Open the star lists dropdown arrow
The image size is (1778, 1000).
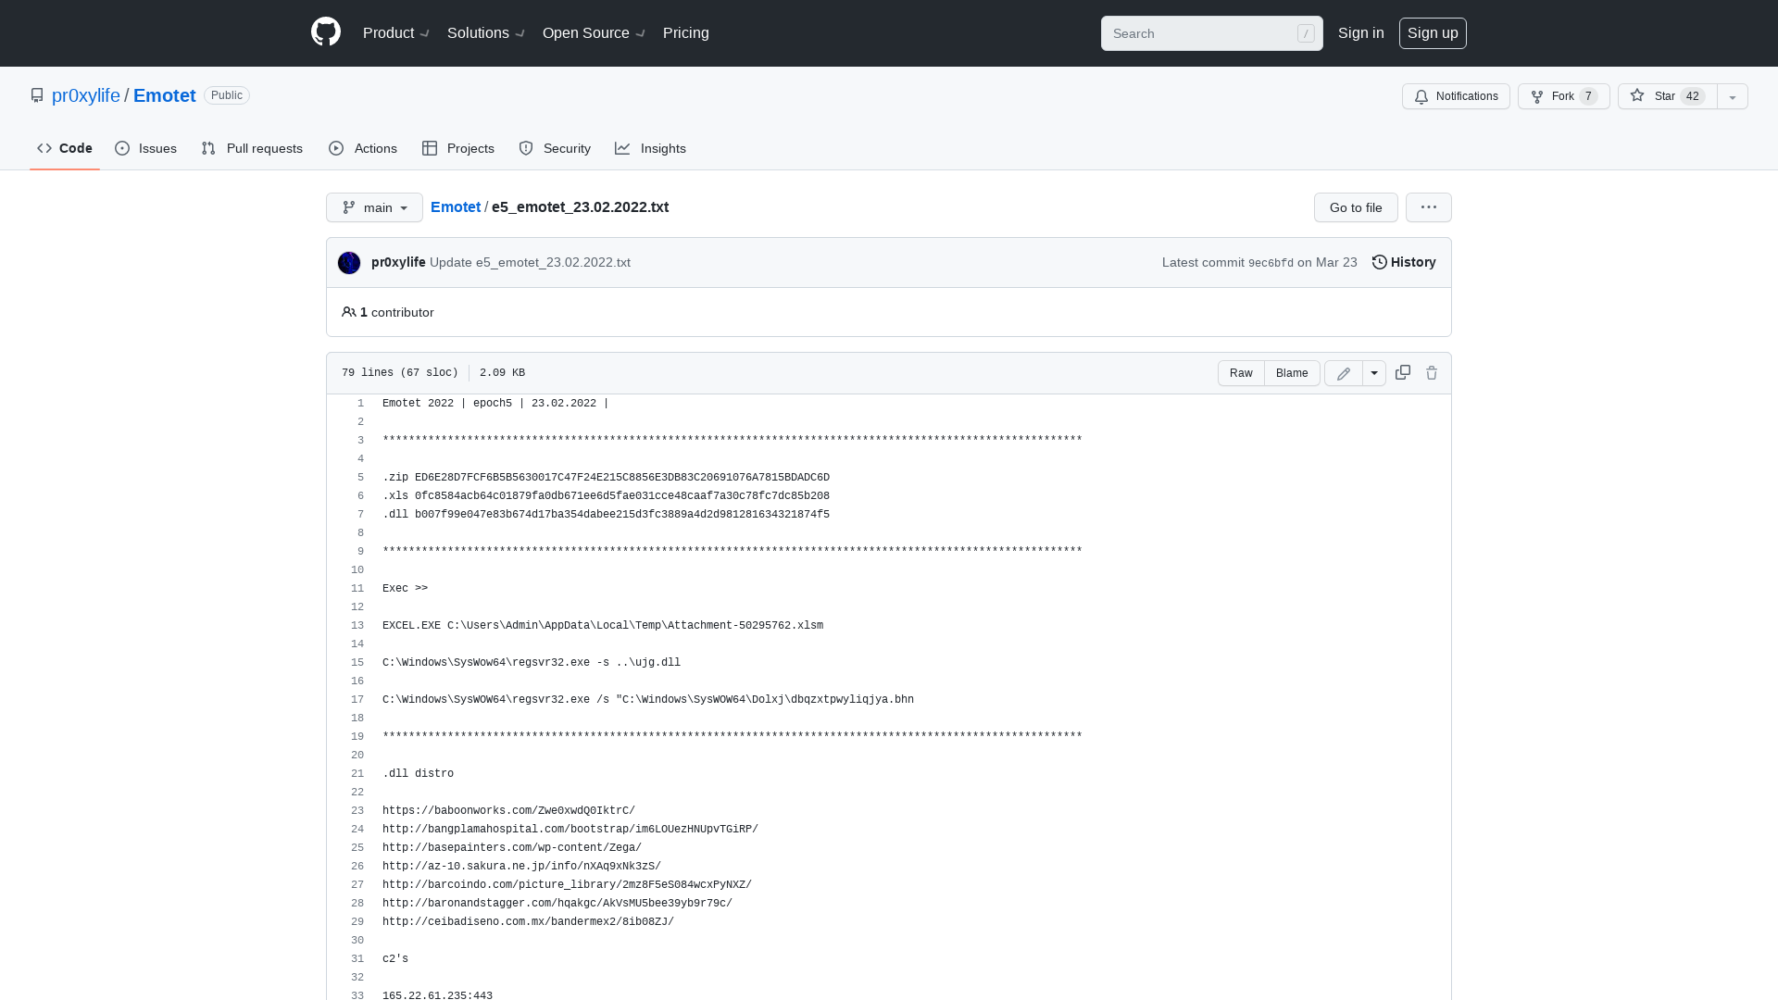click(x=1733, y=96)
